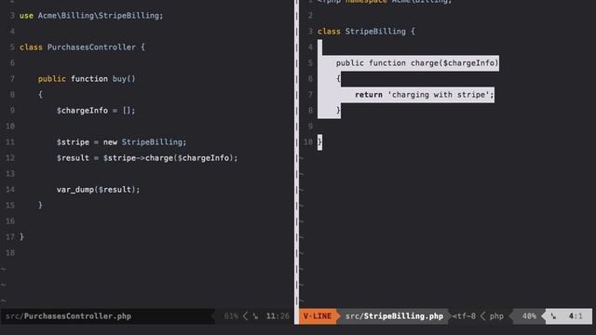Image resolution: width=596 pixels, height=335 pixels.
Task: Click src/PurchasesController.php in status bar
Action: 68,316
